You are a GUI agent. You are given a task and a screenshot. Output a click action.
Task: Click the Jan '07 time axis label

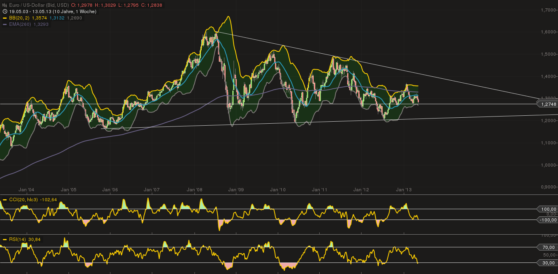(152, 190)
